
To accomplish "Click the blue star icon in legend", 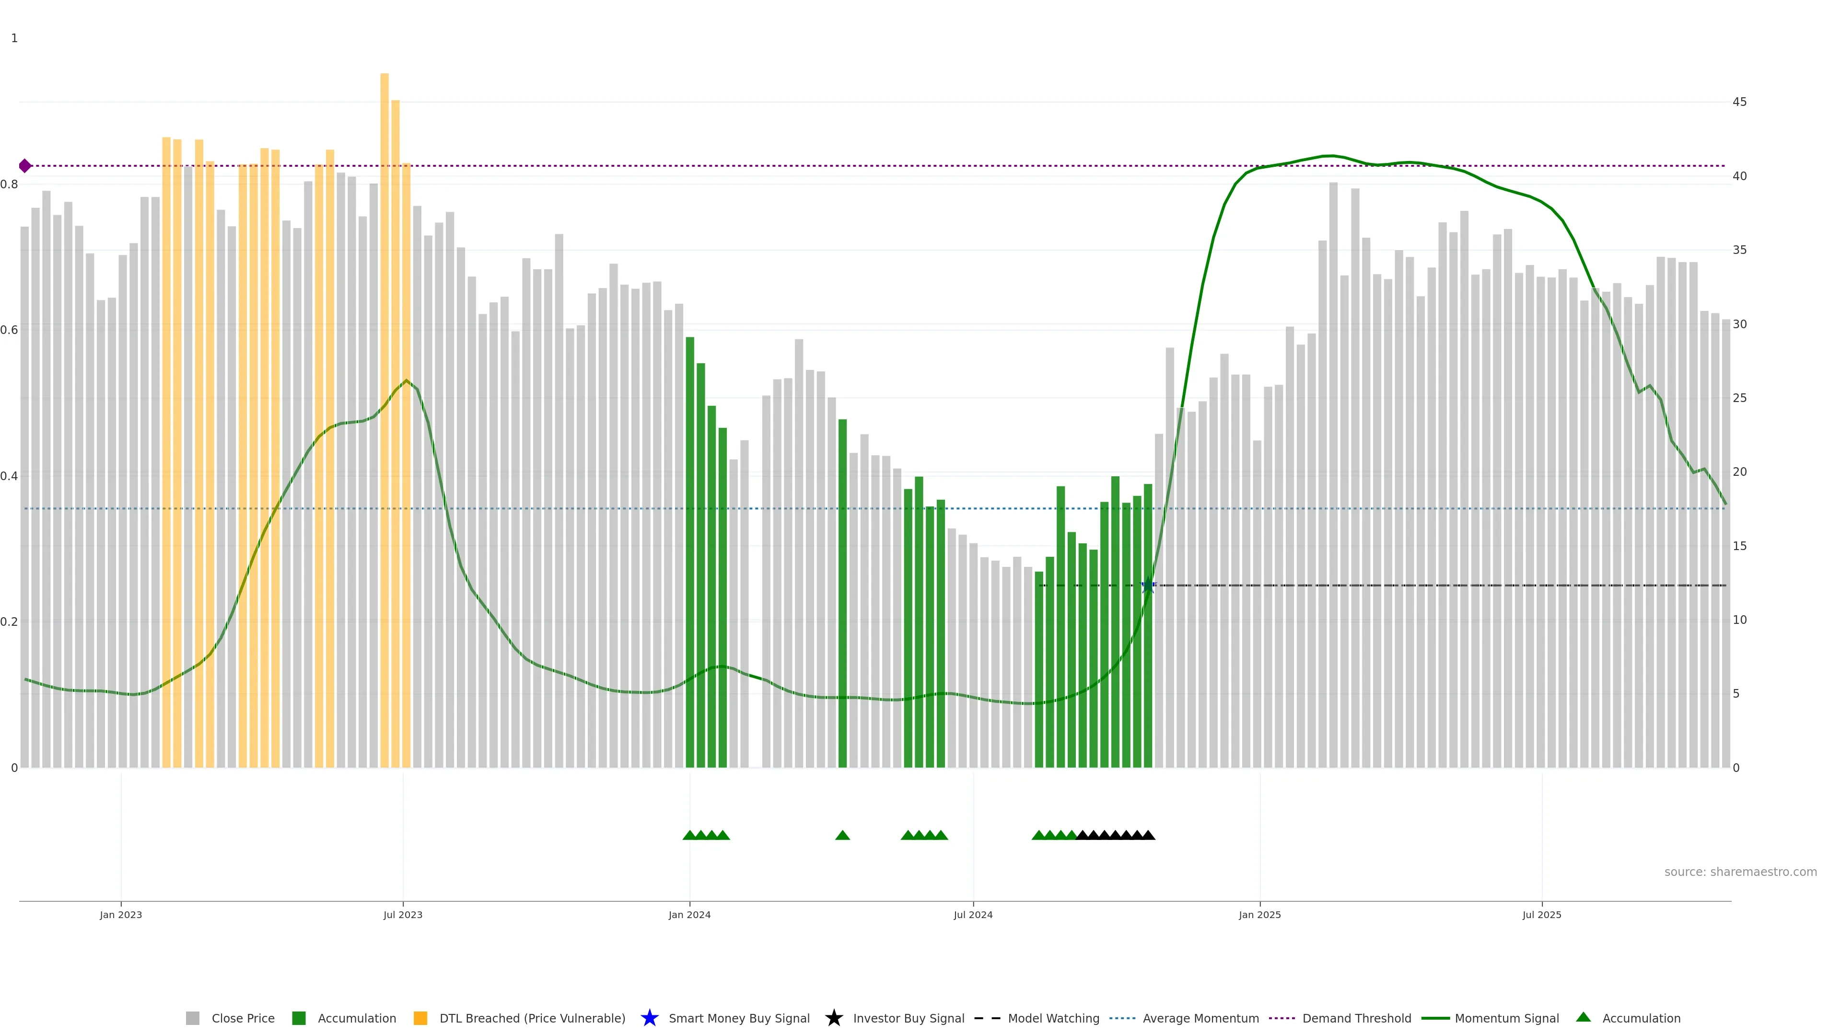I will pyautogui.click(x=649, y=1018).
